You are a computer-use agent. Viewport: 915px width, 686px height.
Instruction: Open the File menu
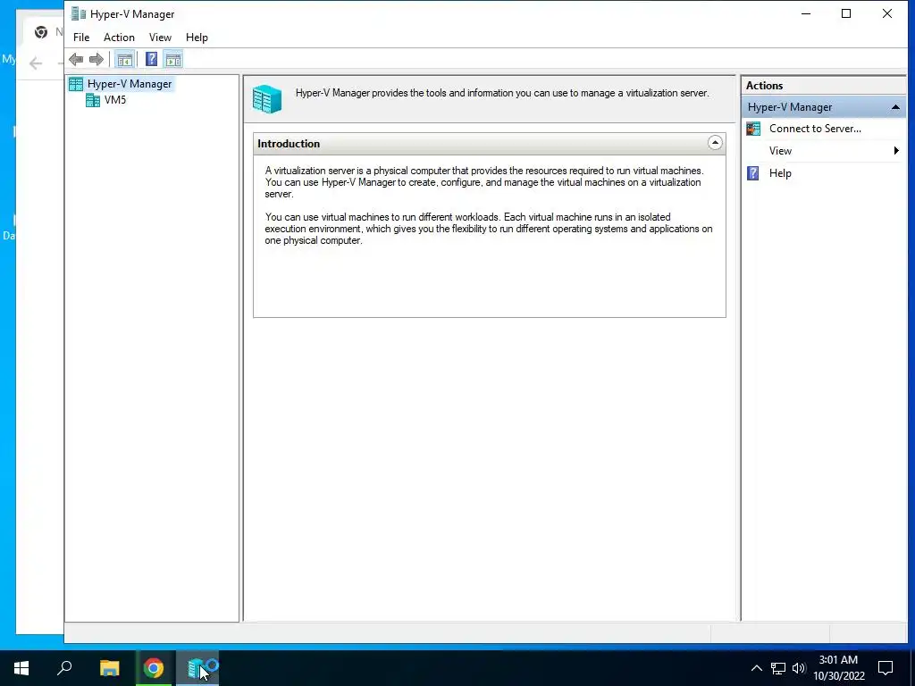pyautogui.click(x=81, y=38)
